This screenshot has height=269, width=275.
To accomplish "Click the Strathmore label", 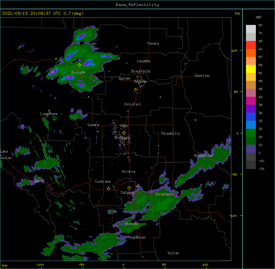I will tap(165, 194).
